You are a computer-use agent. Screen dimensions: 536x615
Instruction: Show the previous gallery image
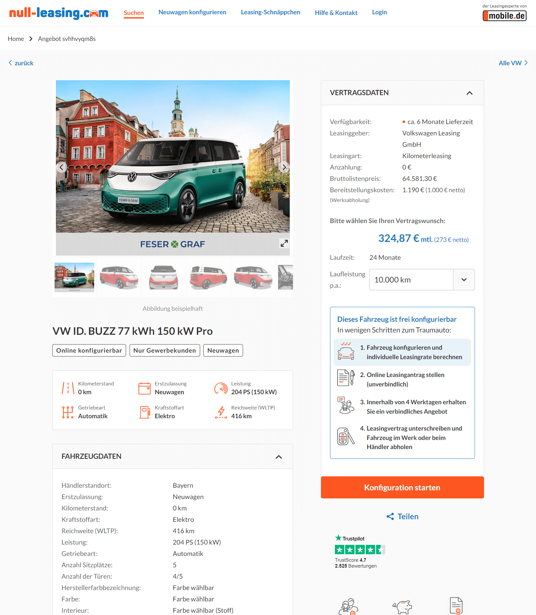(x=61, y=167)
